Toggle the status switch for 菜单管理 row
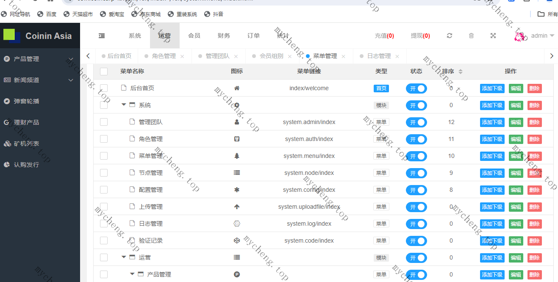The image size is (558, 282). 416,156
